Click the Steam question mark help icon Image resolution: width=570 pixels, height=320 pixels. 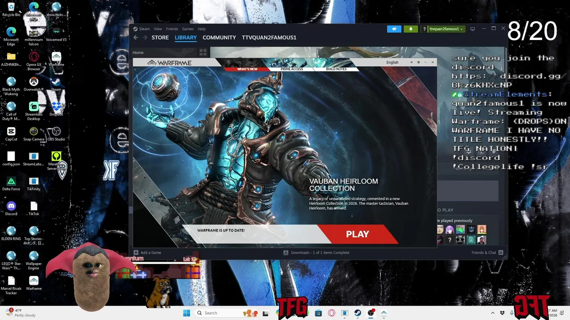coord(424,29)
